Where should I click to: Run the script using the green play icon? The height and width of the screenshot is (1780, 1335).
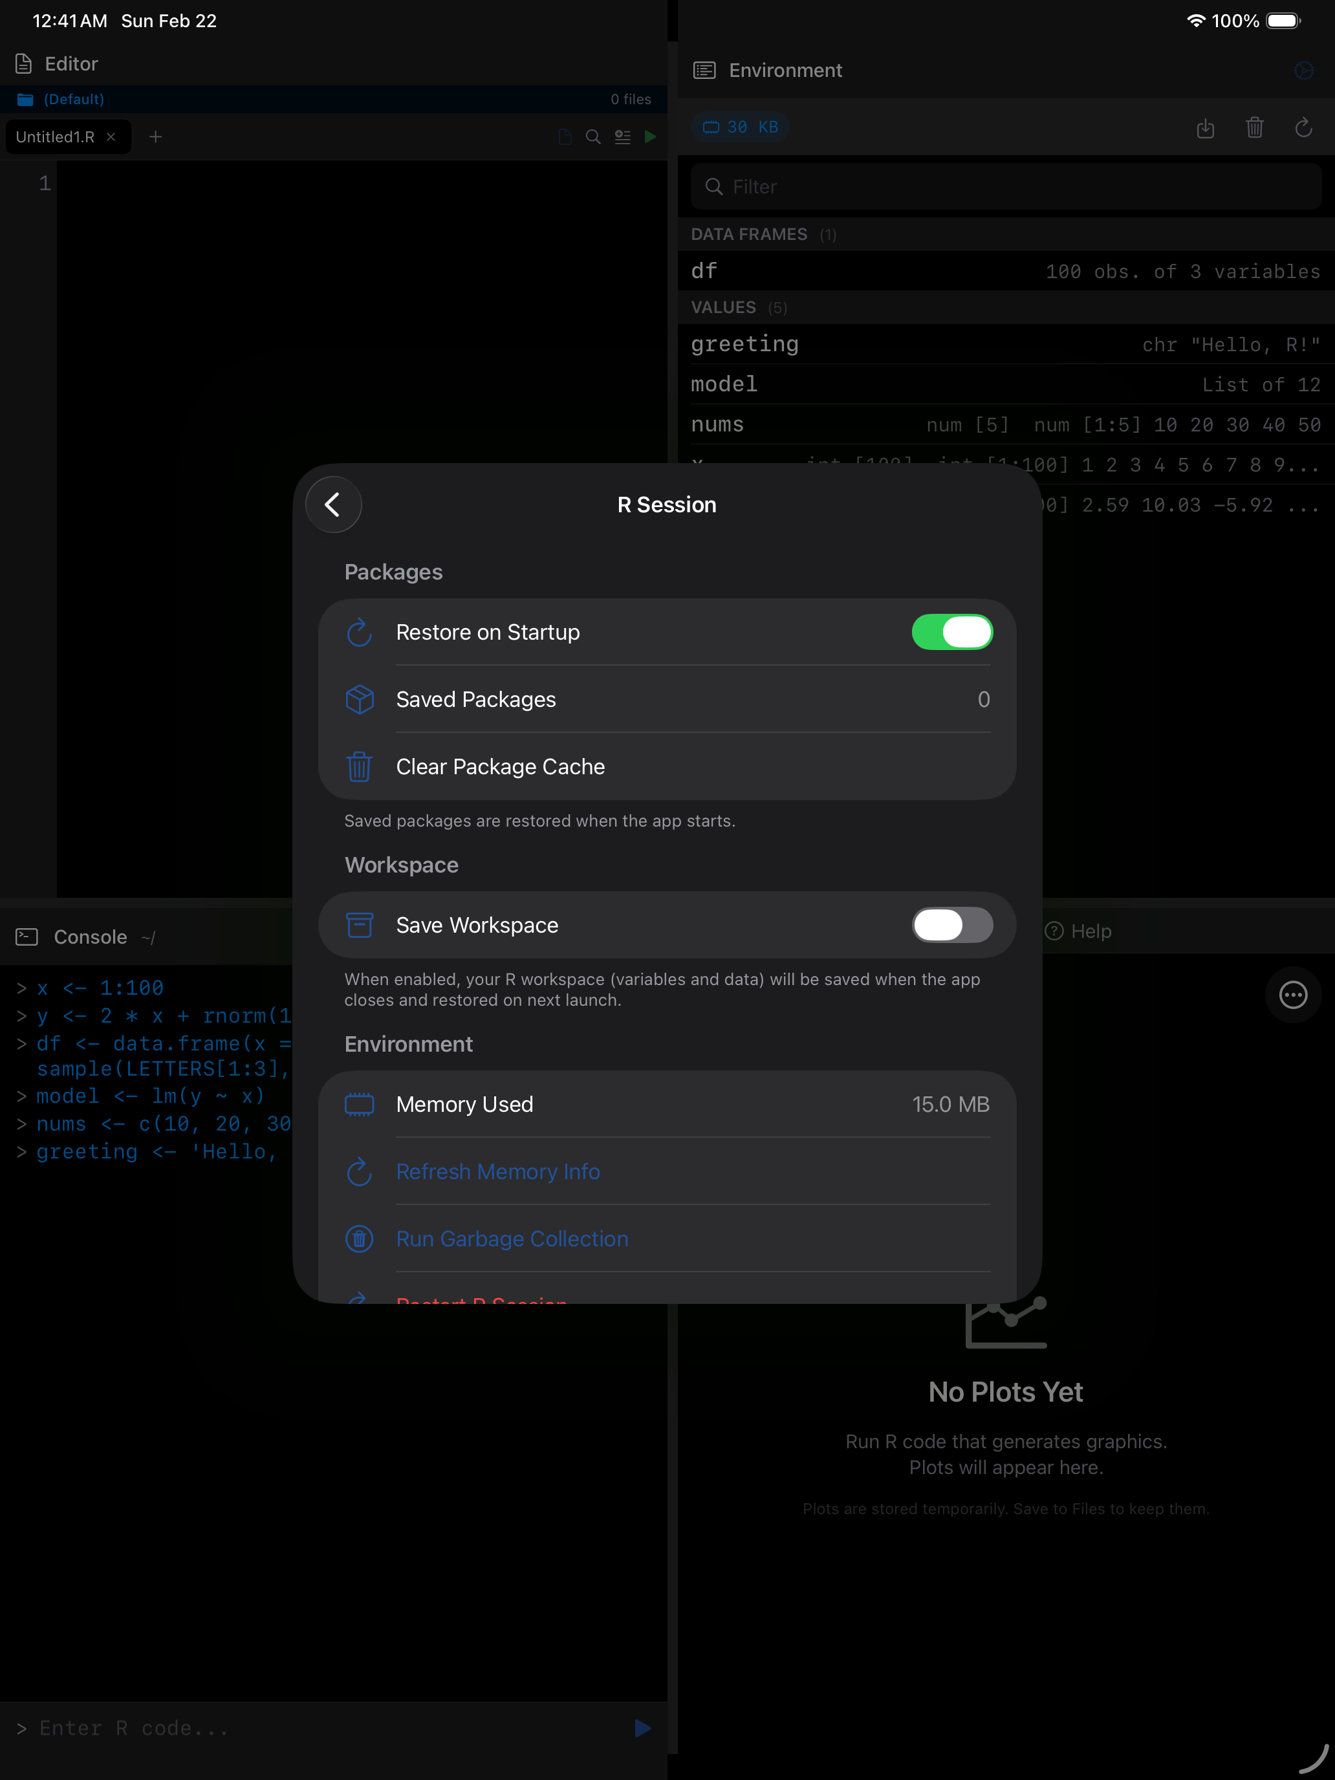[x=651, y=137]
